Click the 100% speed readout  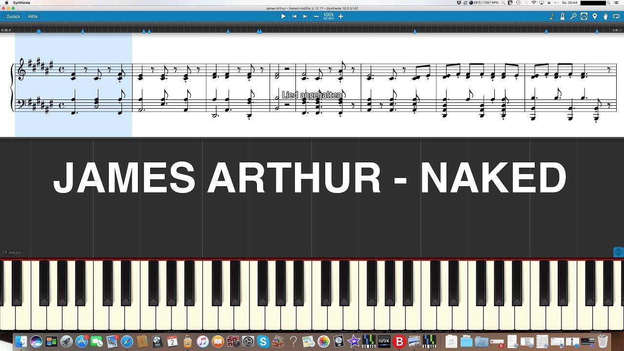329,15
